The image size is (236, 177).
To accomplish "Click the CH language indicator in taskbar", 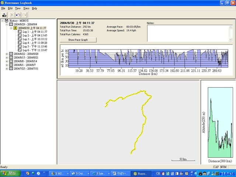I will [158, 174].
